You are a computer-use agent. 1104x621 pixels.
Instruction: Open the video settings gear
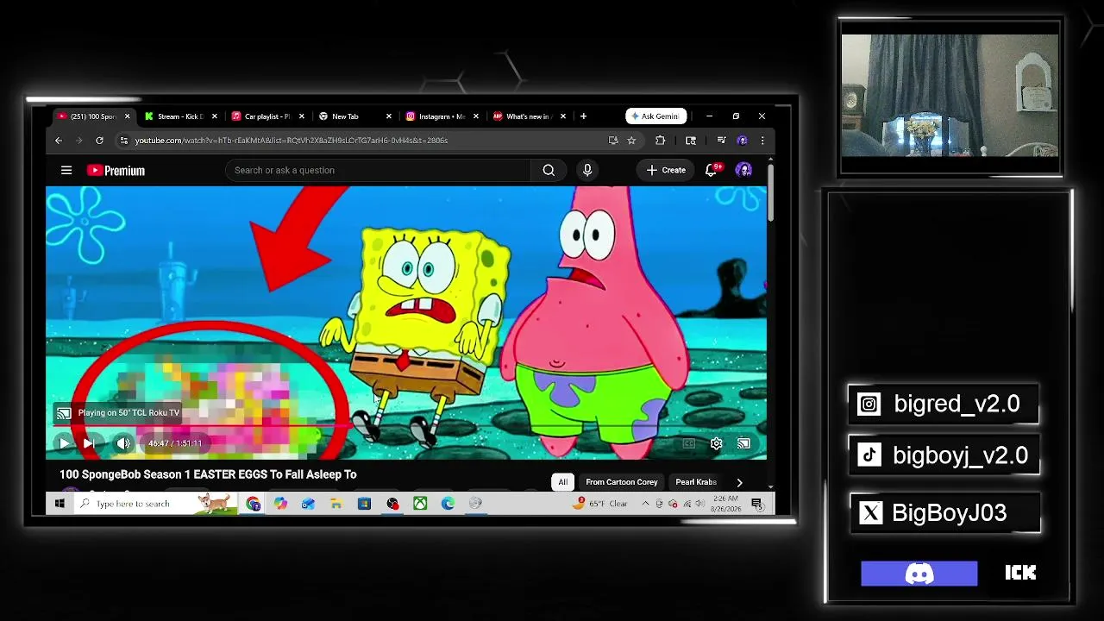point(716,443)
